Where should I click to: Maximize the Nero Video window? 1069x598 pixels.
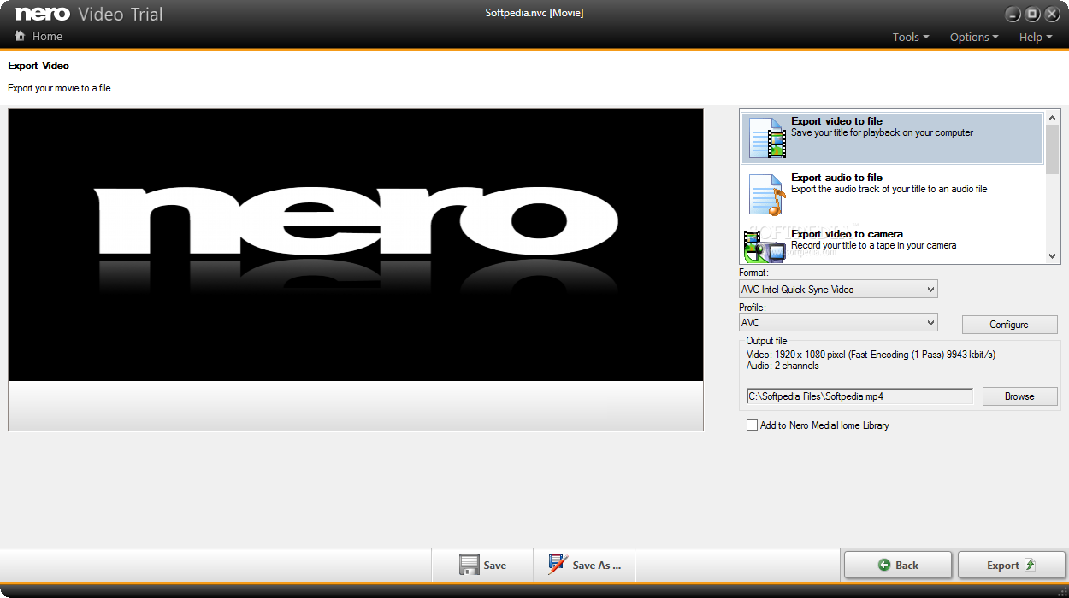[1032, 15]
